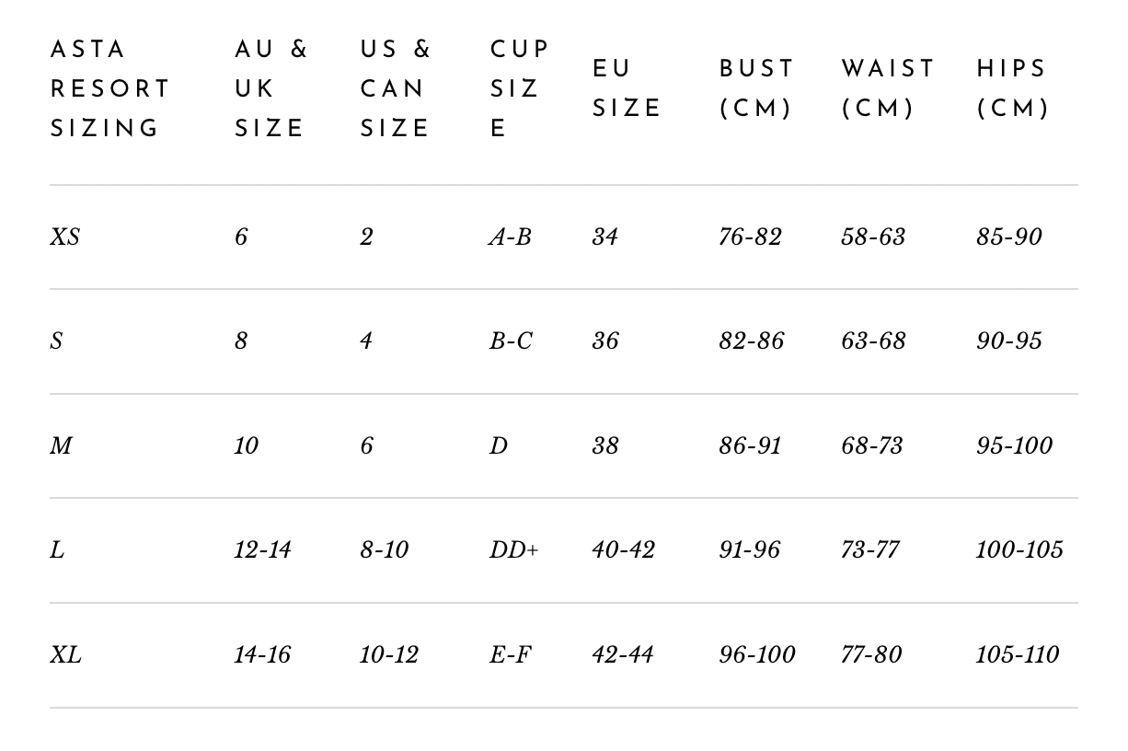Click the CUP SIZE column header
Screen dimensions: 1128x751
click(519, 89)
